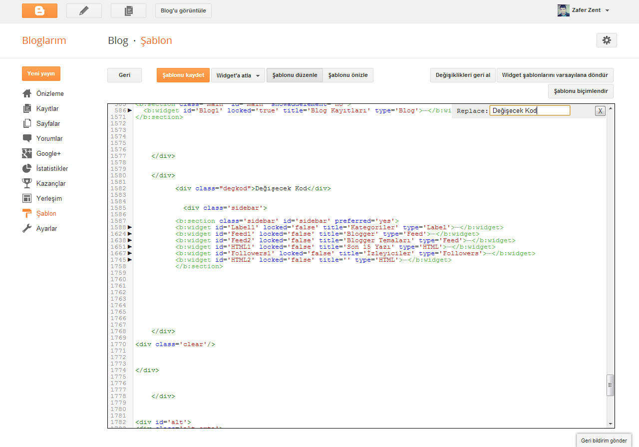Click the degkod div code line 1582
639x447 pixels.
pos(253,188)
